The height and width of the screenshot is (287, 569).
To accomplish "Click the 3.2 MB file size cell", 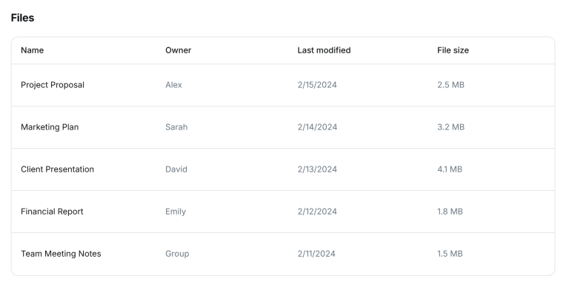I will (x=450, y=127).
